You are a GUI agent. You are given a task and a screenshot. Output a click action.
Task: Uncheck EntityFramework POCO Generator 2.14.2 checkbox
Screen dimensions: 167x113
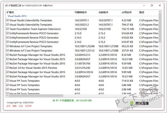tap(7, 42)
